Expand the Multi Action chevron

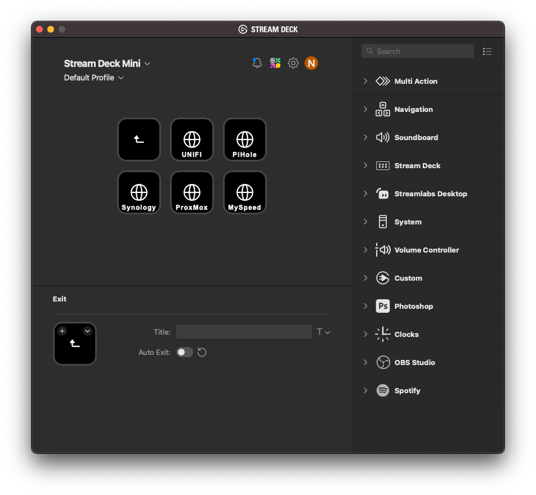pyautogui.click(x=365, y=82)
